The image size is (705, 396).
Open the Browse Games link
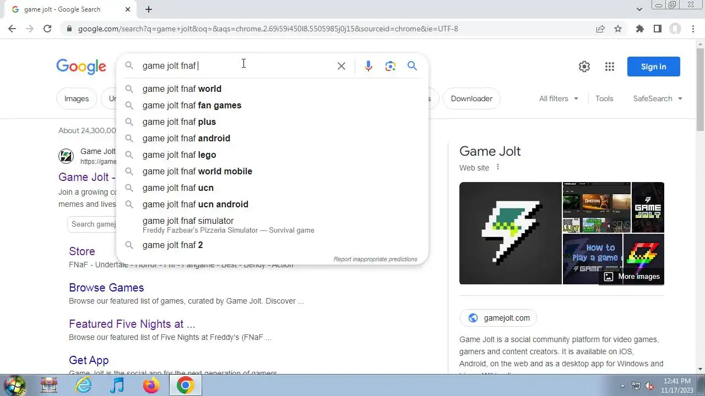[x=106, y=288]
